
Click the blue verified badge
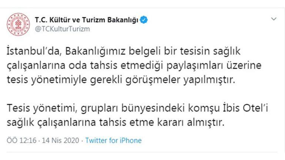144,20
